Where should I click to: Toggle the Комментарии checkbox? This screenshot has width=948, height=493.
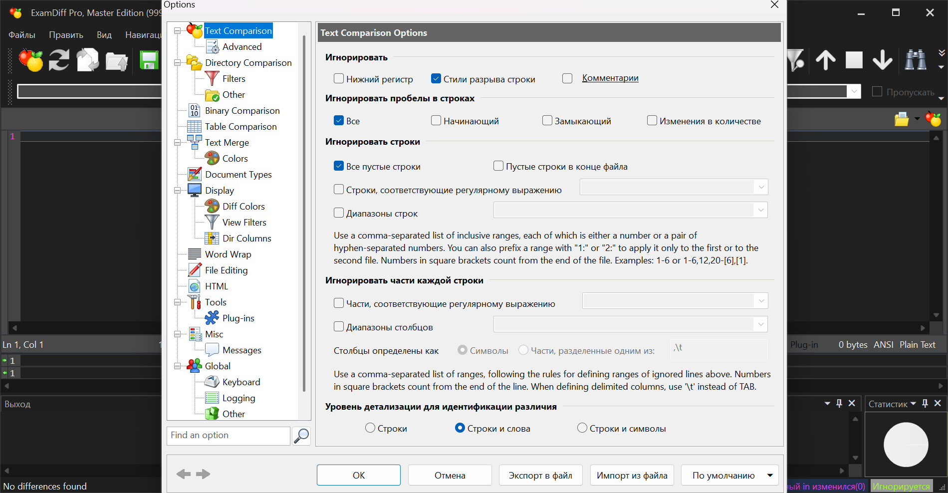567,78
